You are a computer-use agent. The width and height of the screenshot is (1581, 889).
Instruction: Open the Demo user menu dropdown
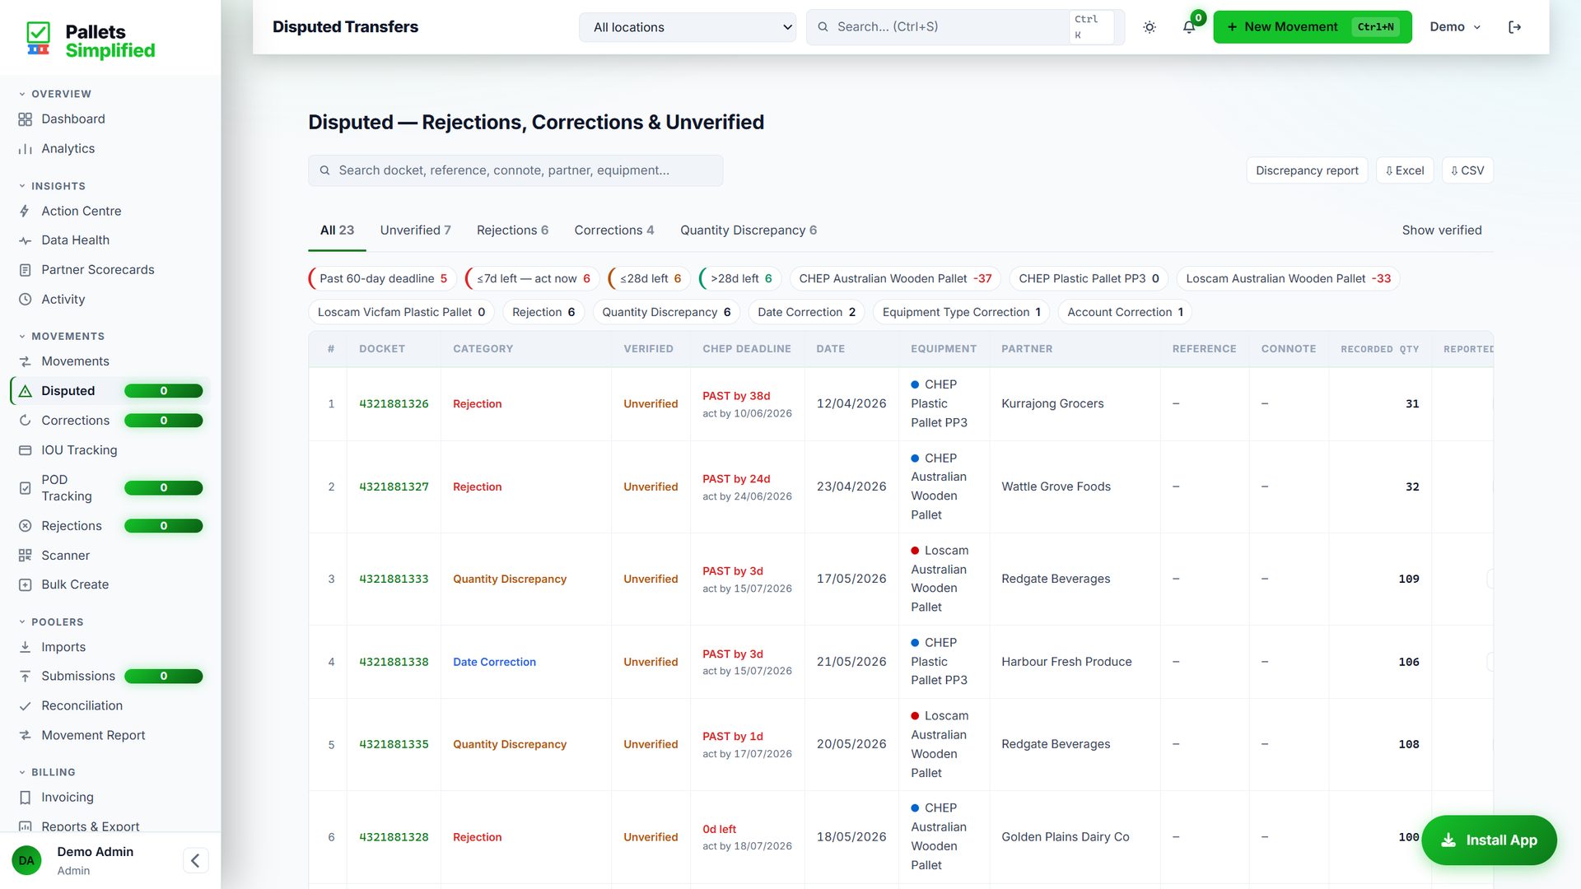coord(1455,27)
